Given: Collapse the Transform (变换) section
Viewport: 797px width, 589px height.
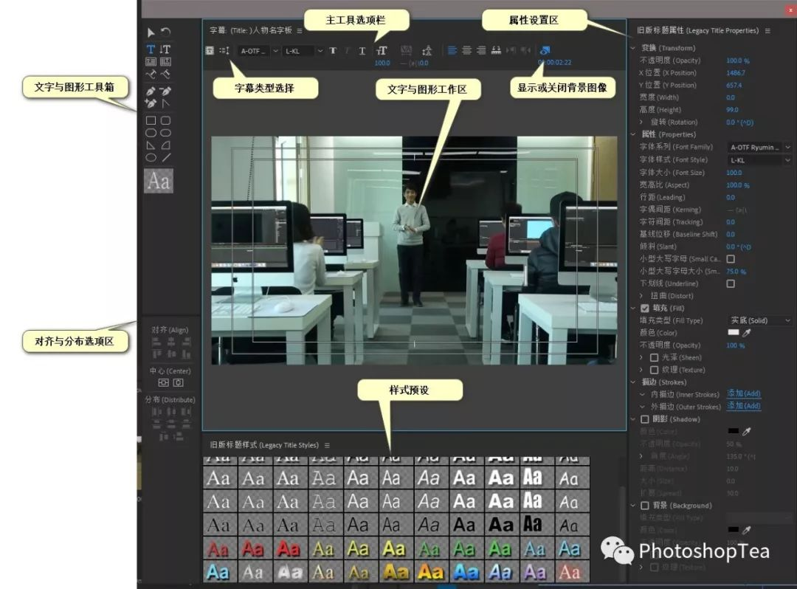Looking at the screenshot, I should click(x=633, y=47).
